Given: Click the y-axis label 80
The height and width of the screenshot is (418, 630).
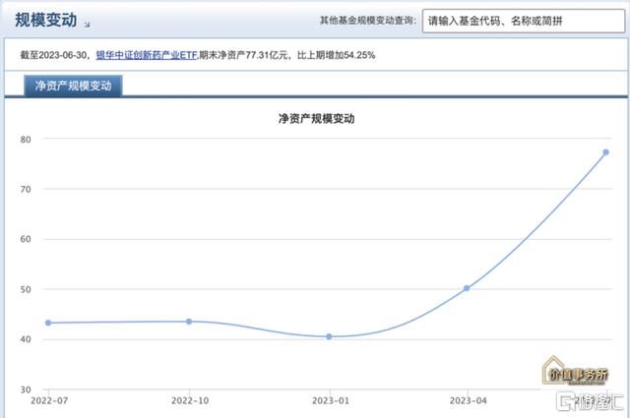Looking at the screenshot, I should (26, 140).
